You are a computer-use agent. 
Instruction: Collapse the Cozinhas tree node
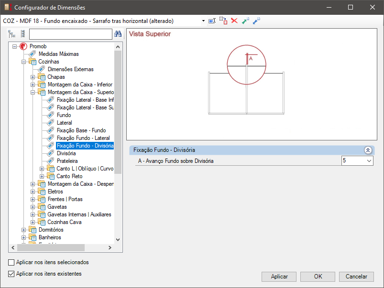[x=23, y=62]
